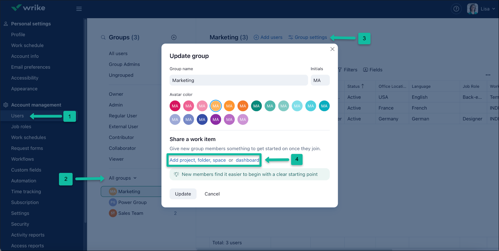Click the dashboard link

[x=247, y=160]
